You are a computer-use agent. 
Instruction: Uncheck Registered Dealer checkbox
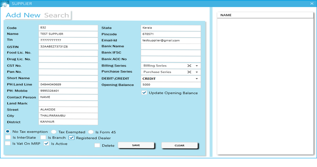(71, 138)
